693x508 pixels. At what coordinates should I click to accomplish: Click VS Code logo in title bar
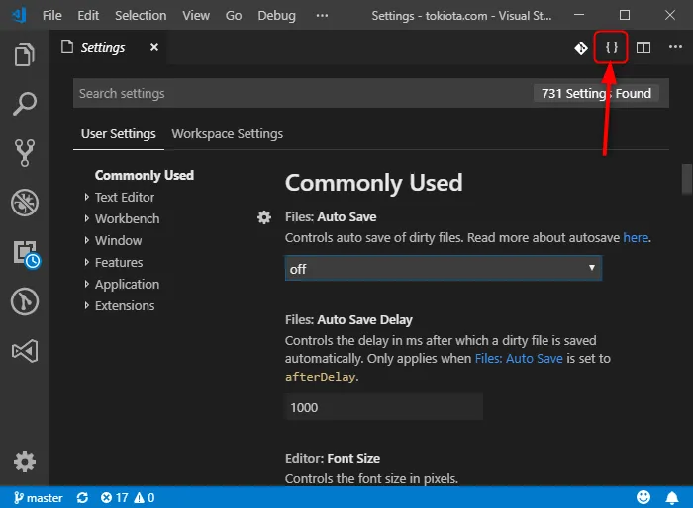pyautogui.click(x=19, y=15)
